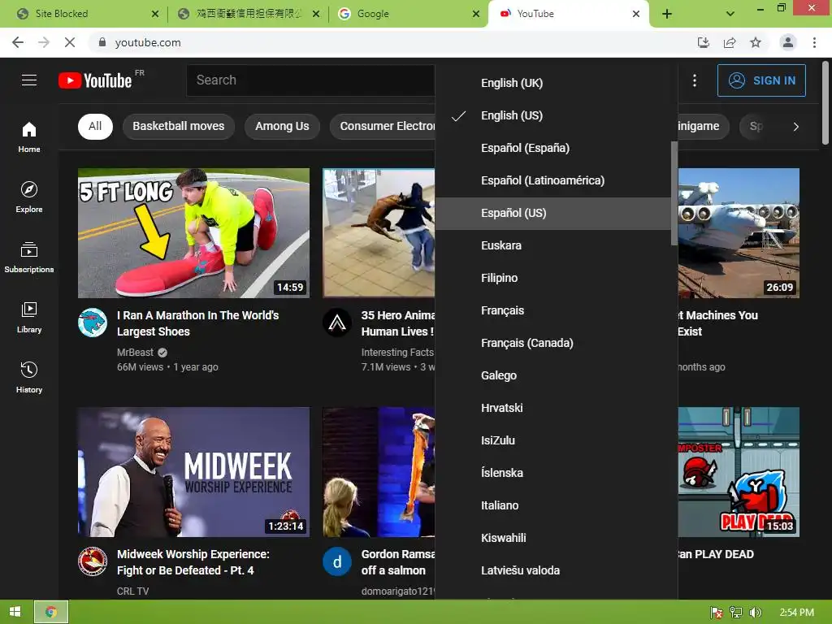Click the YouTube logo
Screen dimensions: 832x624
coord(96,80)
